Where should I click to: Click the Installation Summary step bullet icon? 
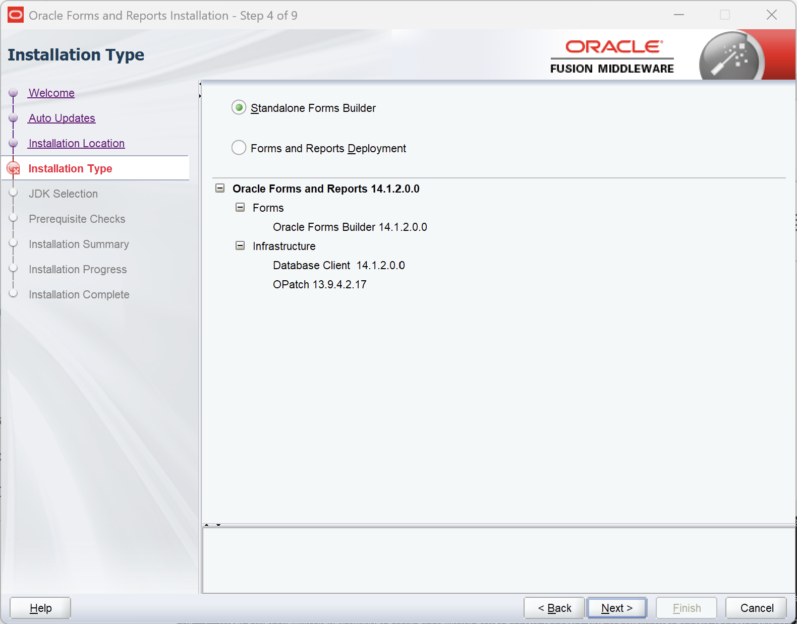[x=14, y=243]
